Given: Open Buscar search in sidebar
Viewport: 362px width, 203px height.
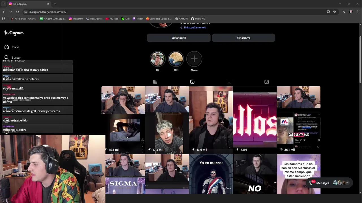Looking at the screenshot, I should coord(12,58).
